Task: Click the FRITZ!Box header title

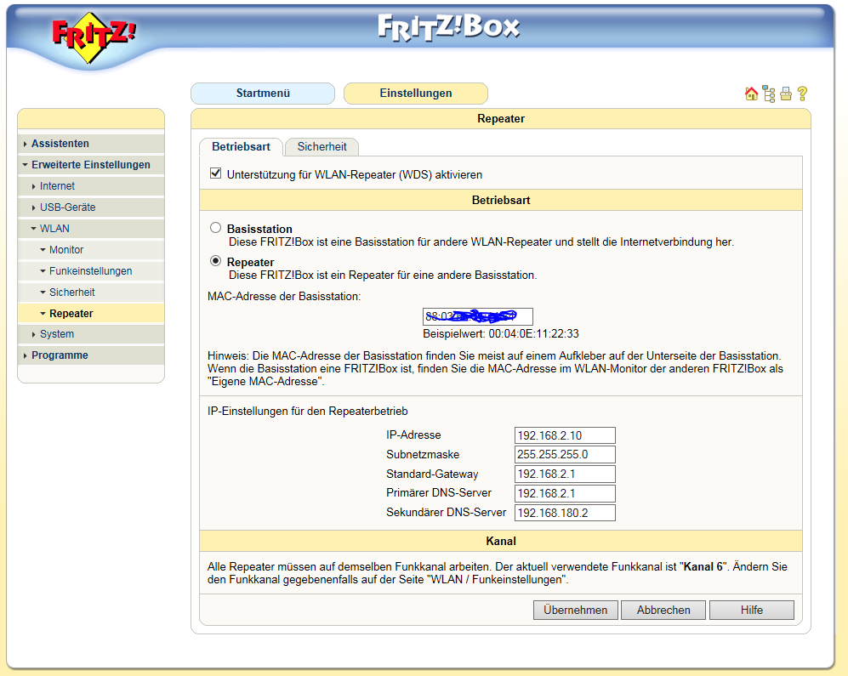Action: point(448,27)
